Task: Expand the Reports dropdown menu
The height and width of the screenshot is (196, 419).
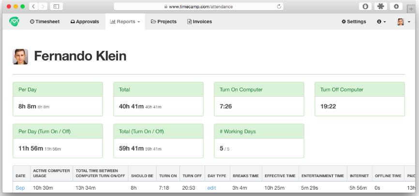Action: coord(125,22)
